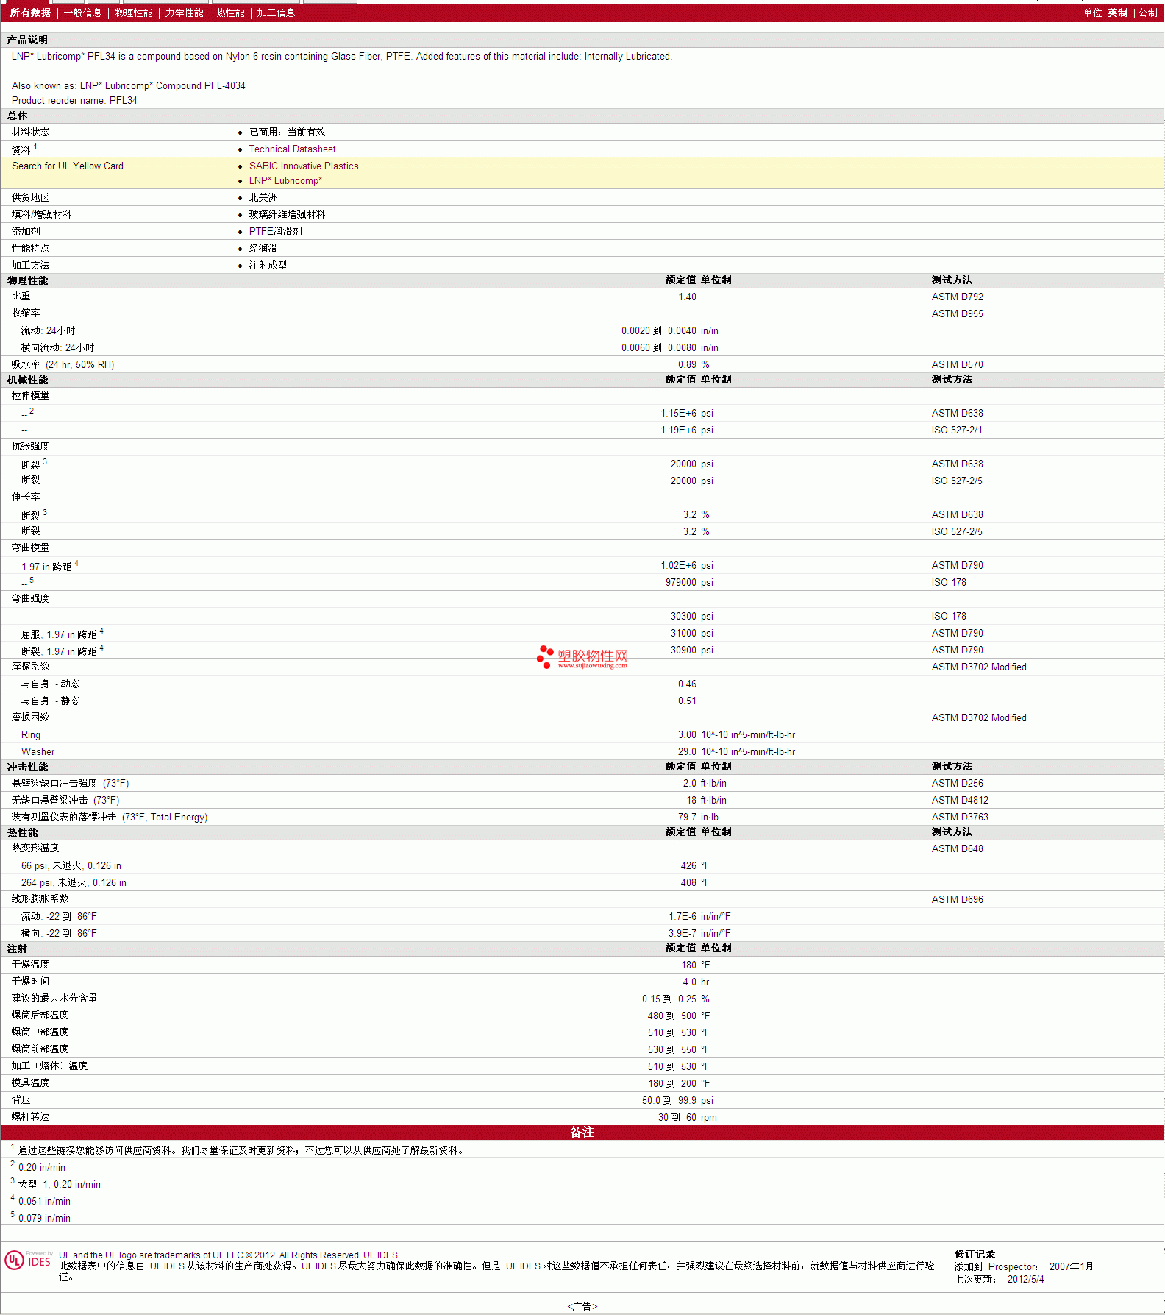The height and width of the screenshot is (1315, 1165).
Task: Click the Washer wear factor row label
Action: (x=38, y=751)
